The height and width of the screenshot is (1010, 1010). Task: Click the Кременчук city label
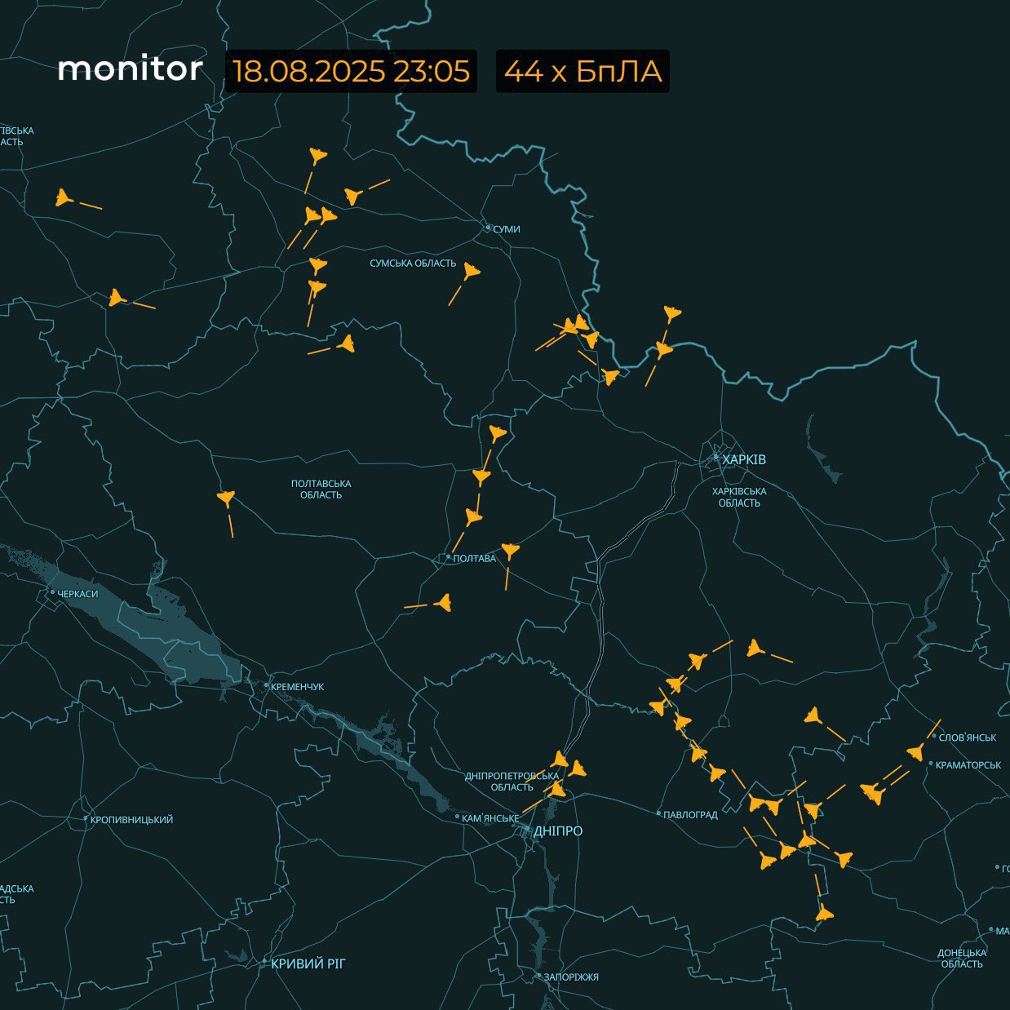[x=297, y=687]
